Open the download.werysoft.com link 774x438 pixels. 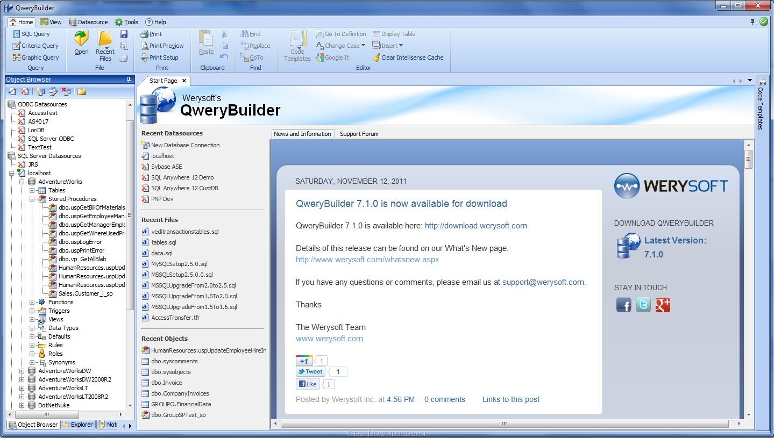click(476, 226)
